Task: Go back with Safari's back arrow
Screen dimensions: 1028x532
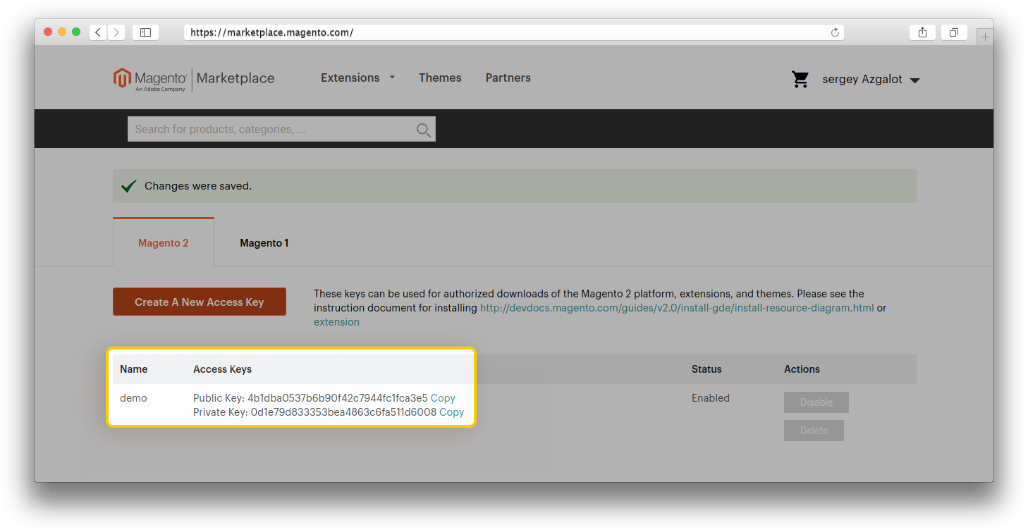Action: point(98,32)
